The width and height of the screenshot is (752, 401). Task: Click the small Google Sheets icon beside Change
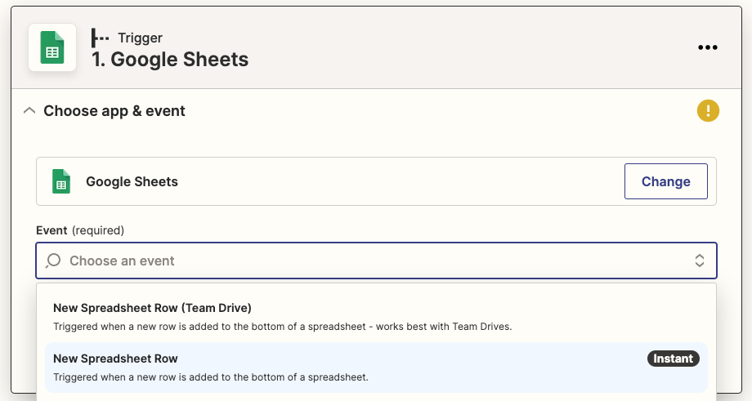pos(61,181)
